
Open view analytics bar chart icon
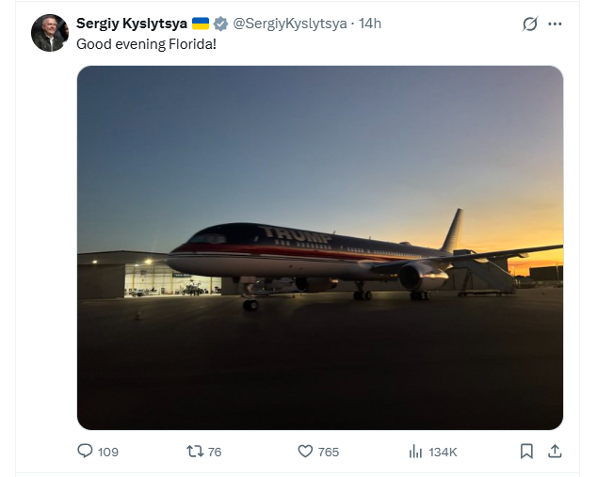point(415,452)
